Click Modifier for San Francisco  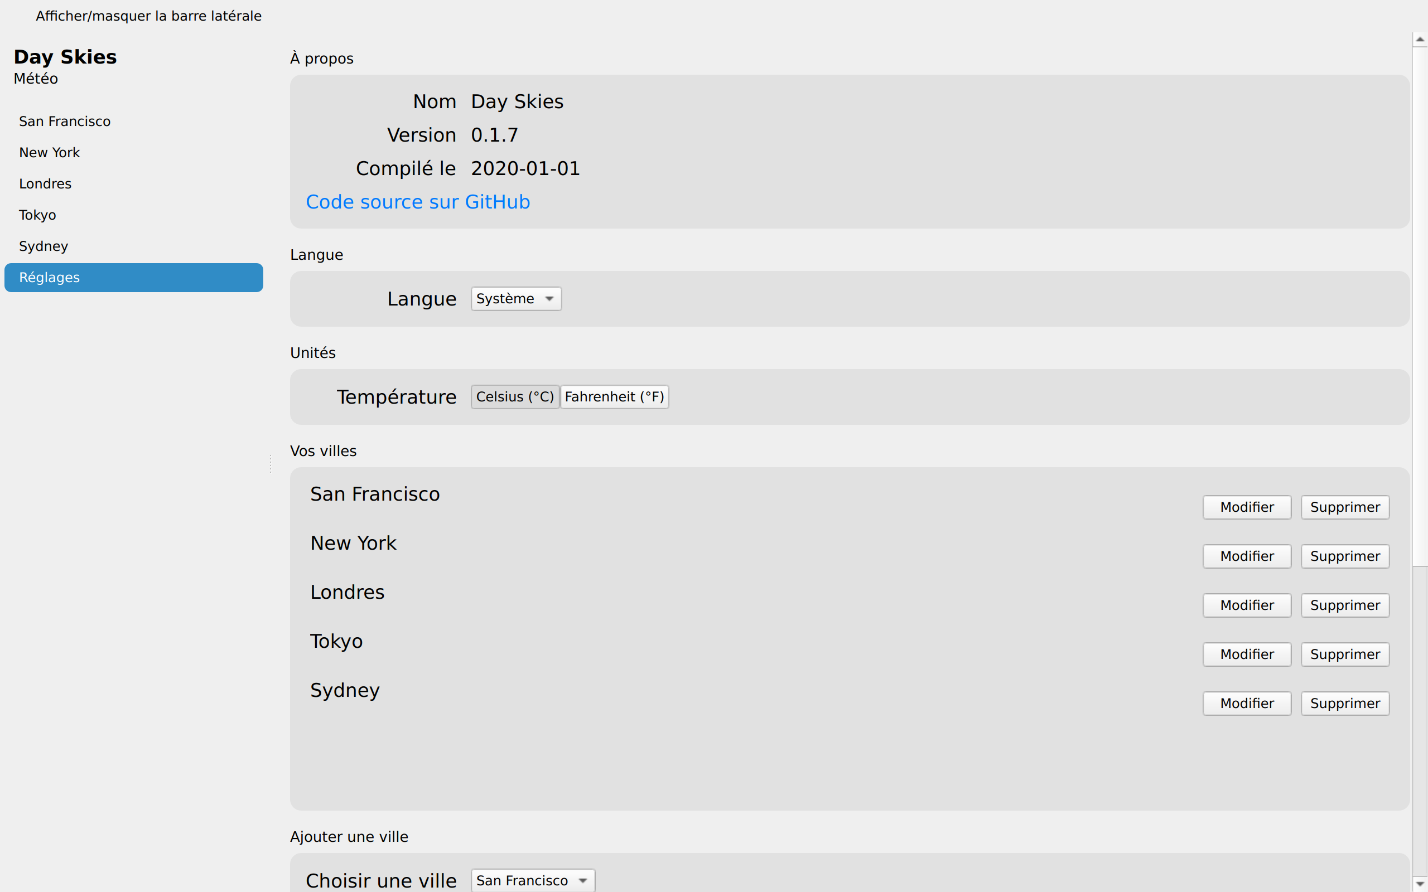(x=1247, y=507)
